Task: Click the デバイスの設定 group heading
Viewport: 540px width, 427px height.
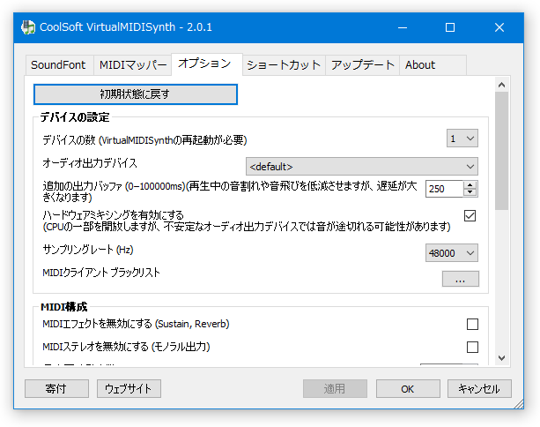Action: pyautogui.click(x=75, y=117)
